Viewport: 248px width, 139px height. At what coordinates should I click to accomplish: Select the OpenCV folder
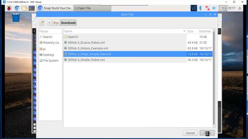[x=138, y=37]
